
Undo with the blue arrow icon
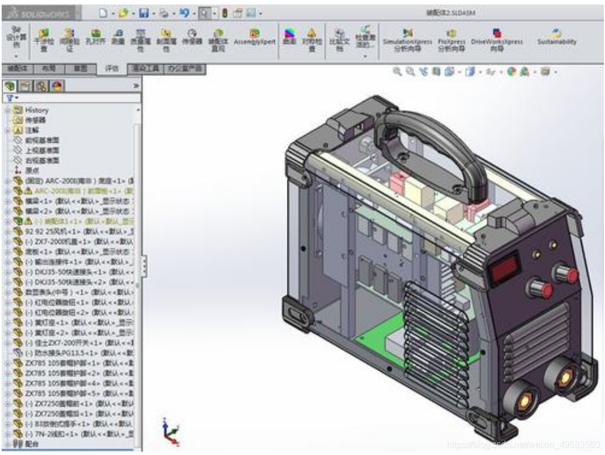(185, 13)
